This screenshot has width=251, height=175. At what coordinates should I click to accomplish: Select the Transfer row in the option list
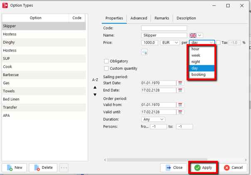(x=44, y=107)
